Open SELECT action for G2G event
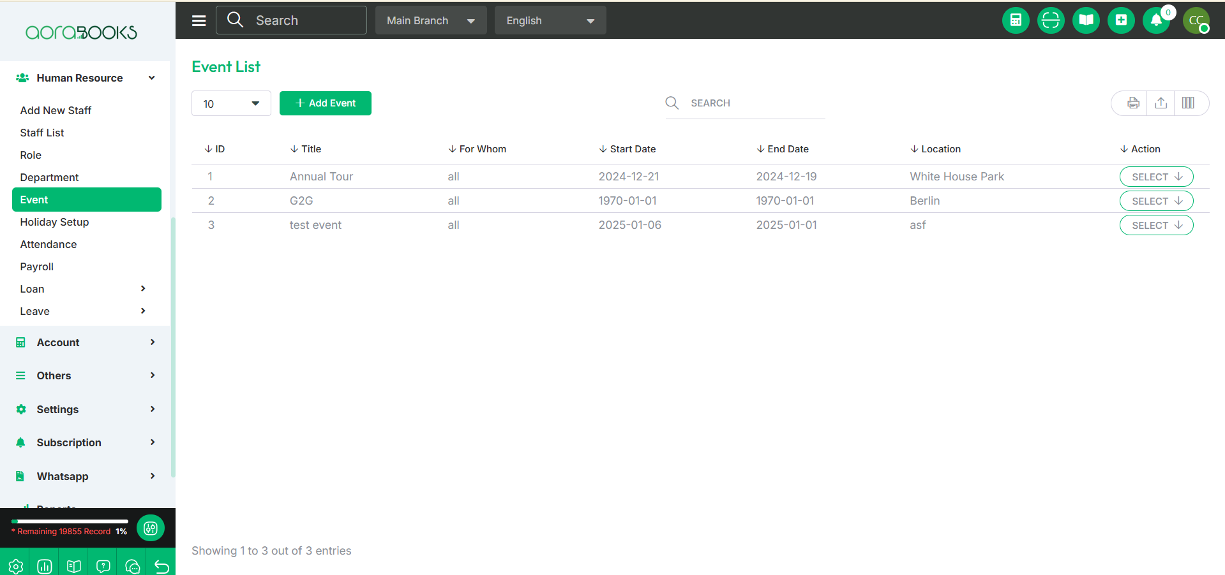 point(1156,201)
